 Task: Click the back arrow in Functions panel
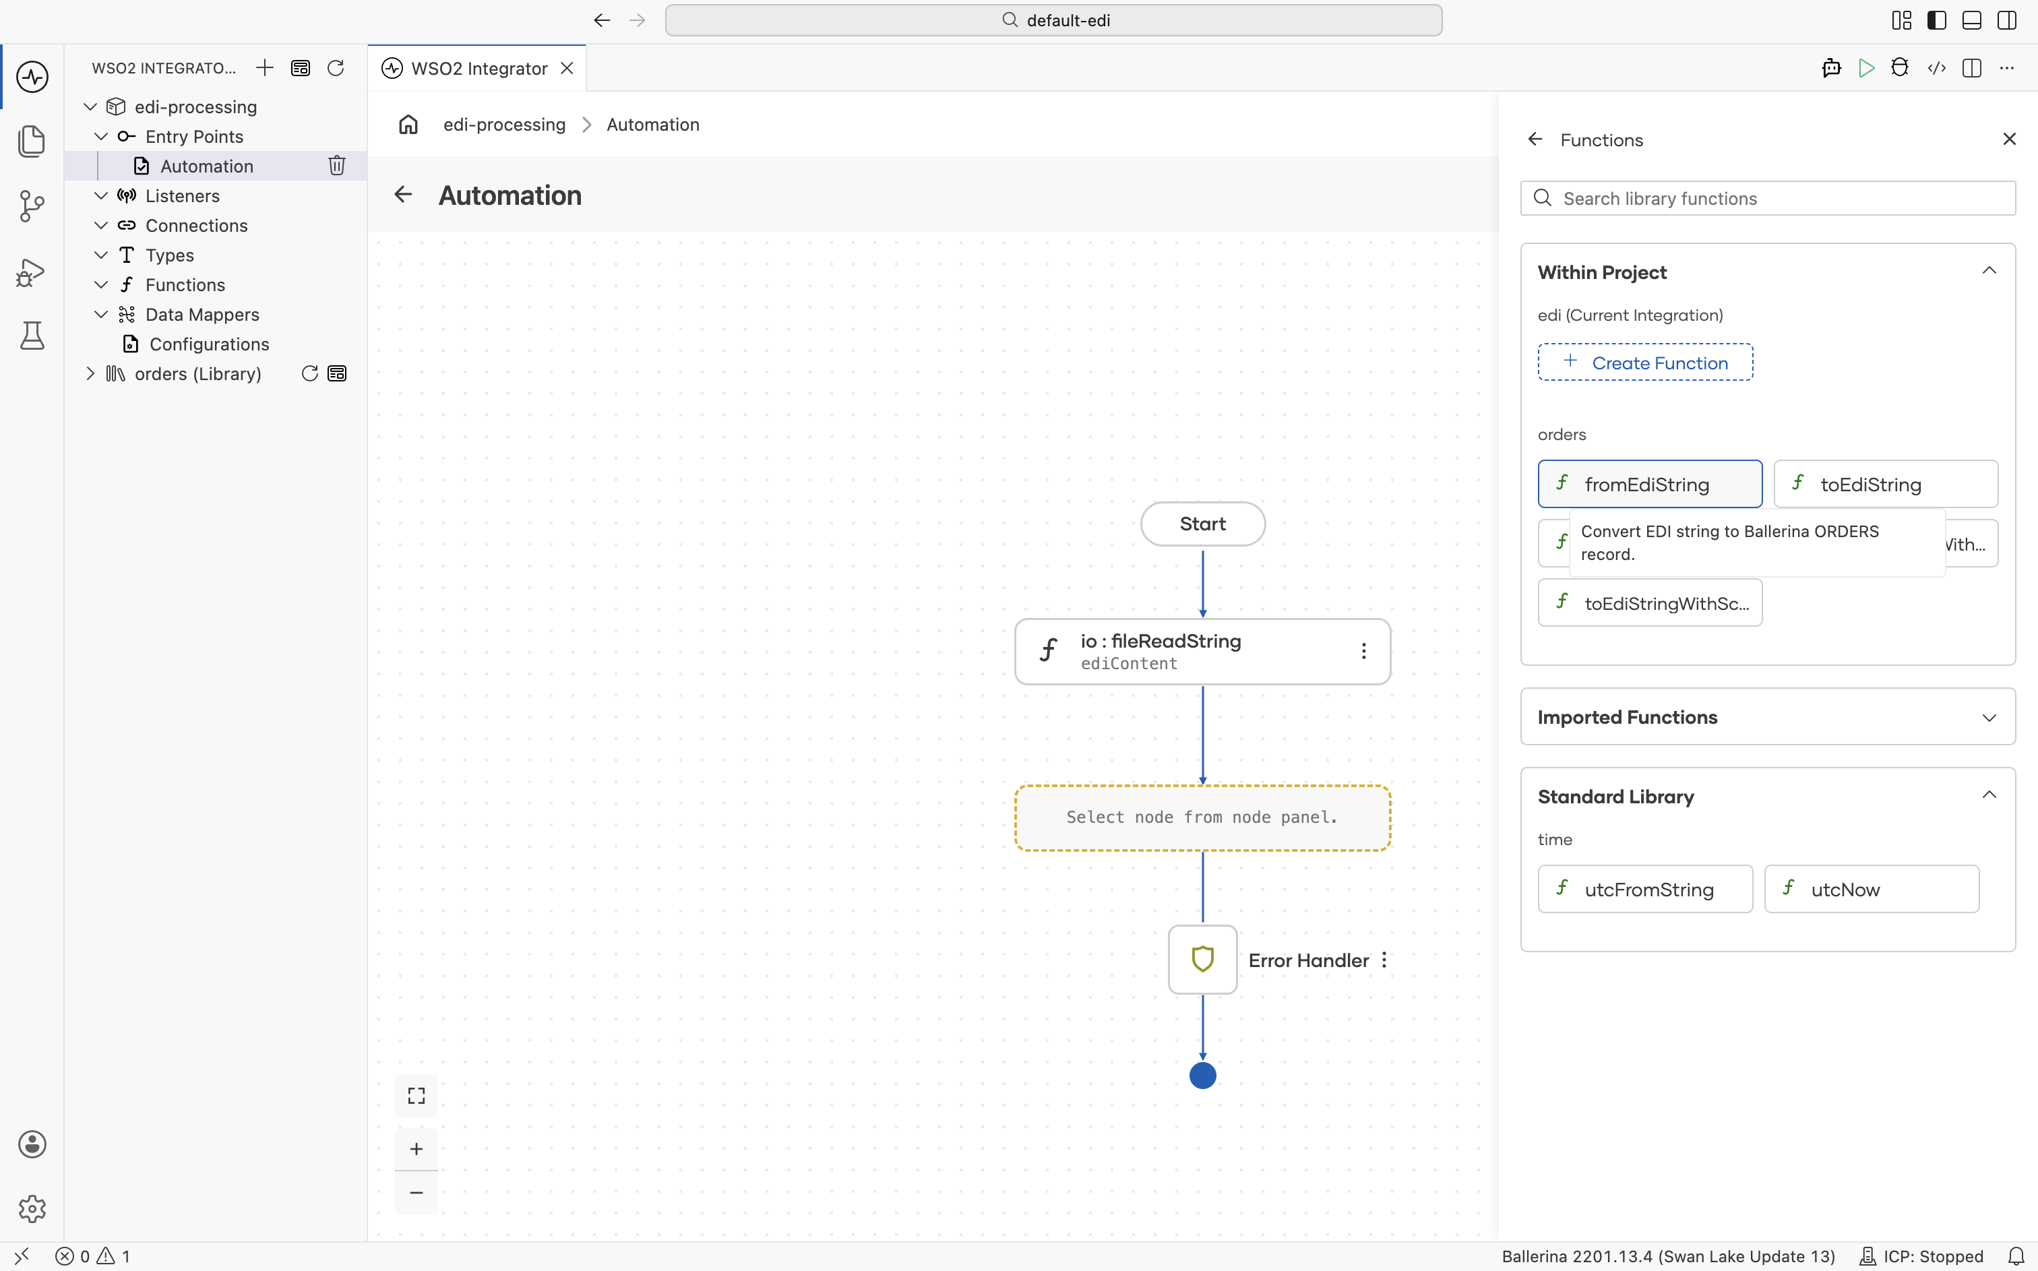1535,139
